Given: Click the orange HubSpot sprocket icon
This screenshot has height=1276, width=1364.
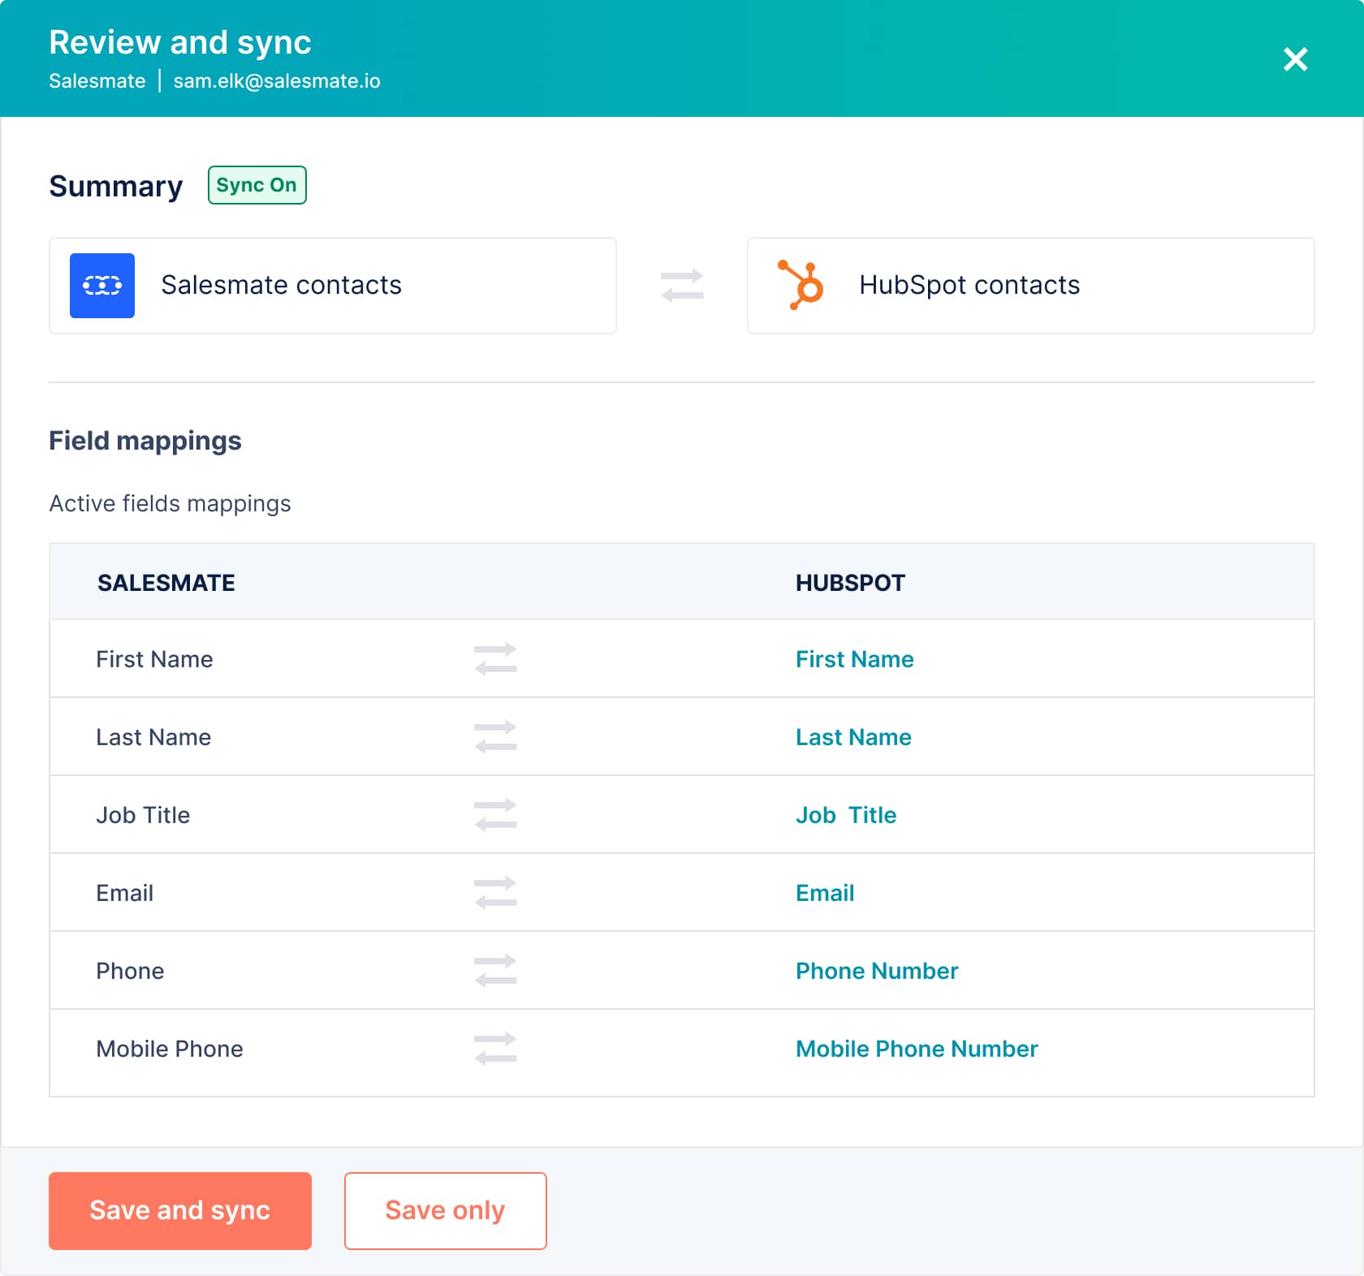Looking at the screenshot, I should click(802, 285).
